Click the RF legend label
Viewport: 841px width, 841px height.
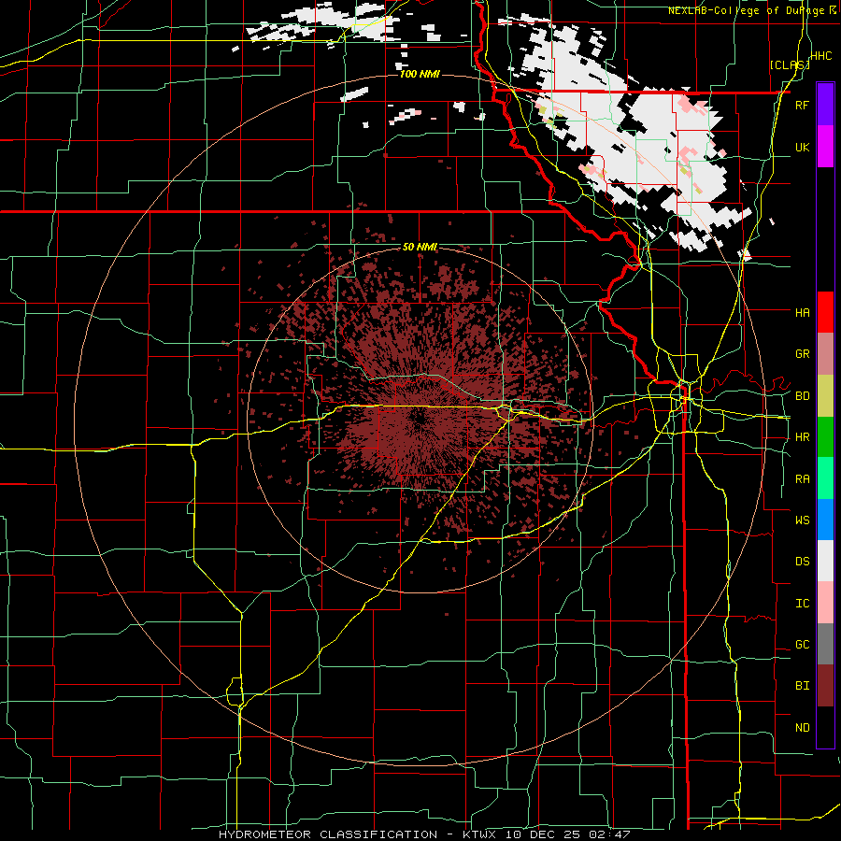click(x=802, y=105)
